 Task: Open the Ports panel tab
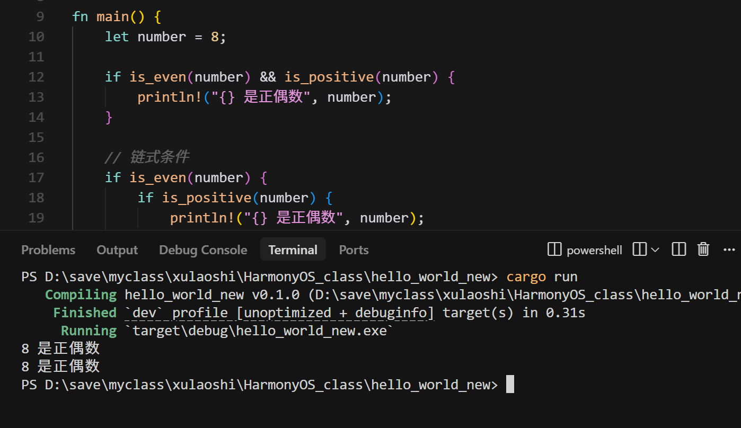pyautogui.click(x=354, y=249)
